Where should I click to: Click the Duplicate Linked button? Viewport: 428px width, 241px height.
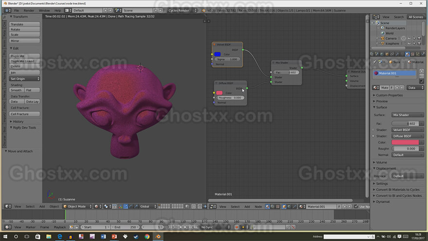[x=25, y=61]
